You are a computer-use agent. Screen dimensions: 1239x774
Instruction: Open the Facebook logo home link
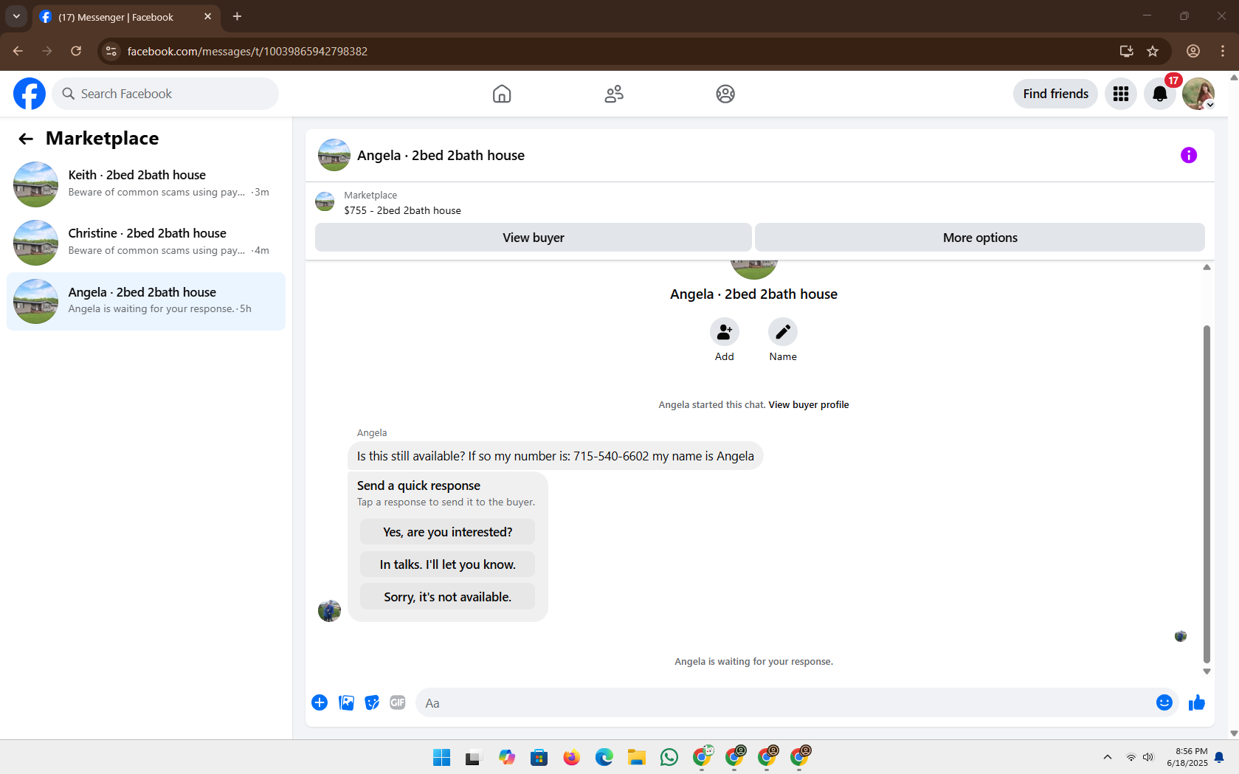click(x=30, y=94)
